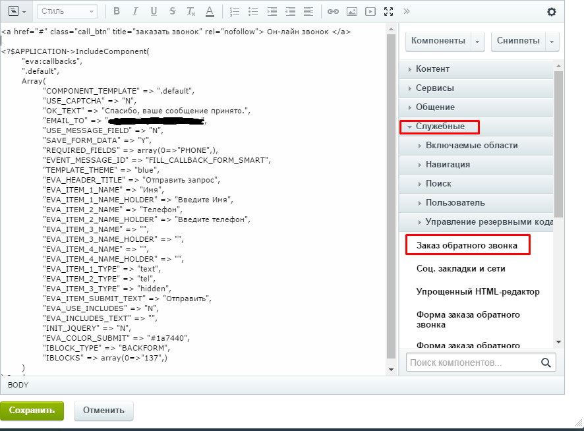Open the Сниппеты dropdown arrow

[x=552, y=41]
